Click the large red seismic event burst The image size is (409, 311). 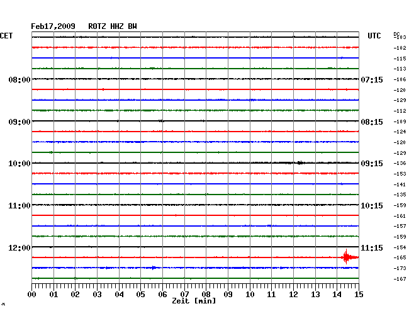pyautogui.click(x=349, y=257)
